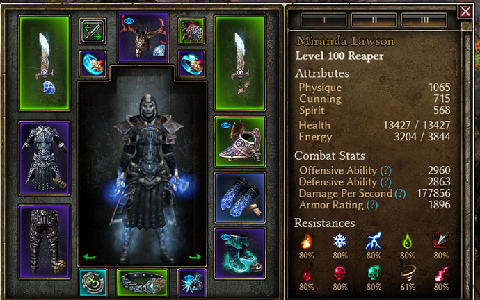Click the weapon swap icon
The image size is (480, 300).
point(93,31)
